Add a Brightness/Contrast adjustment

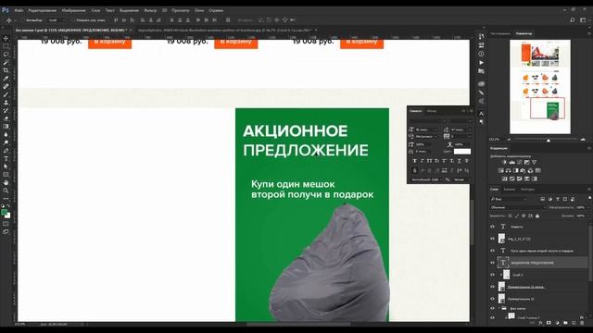(x=504, y=163)
